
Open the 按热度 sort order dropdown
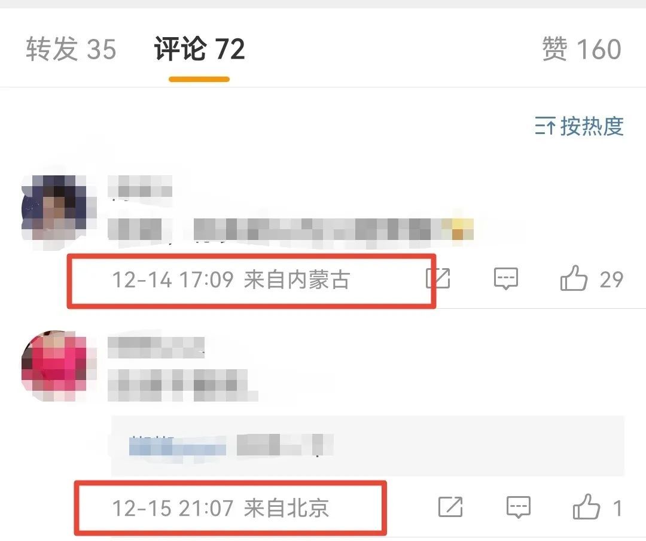[x=579, y=126]
